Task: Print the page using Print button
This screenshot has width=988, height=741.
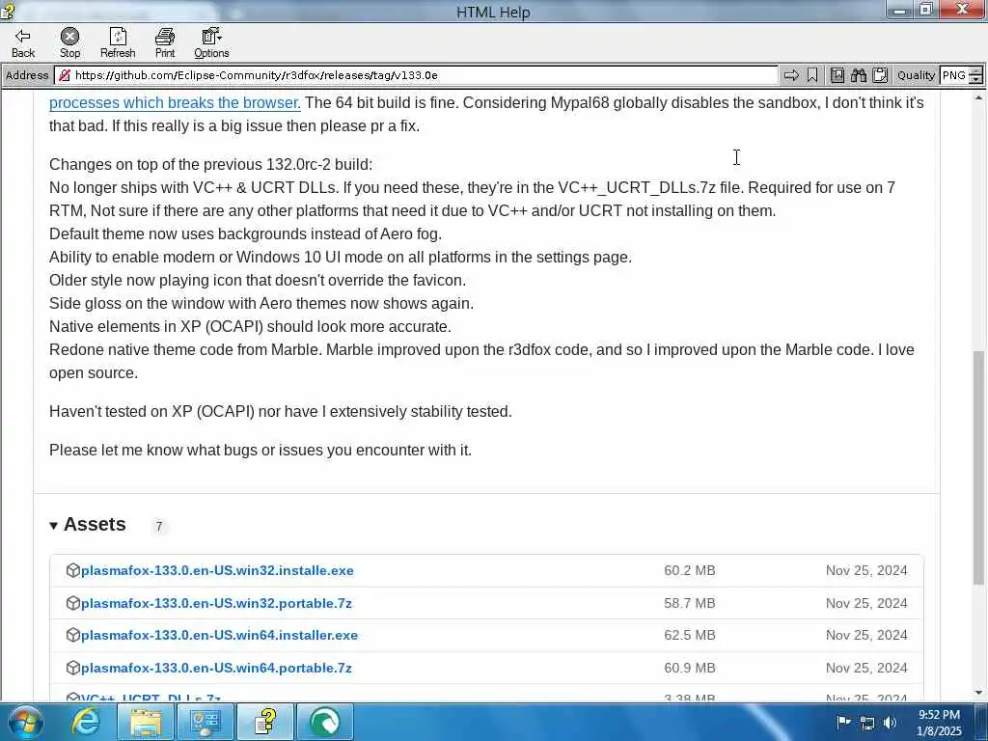Action: (165, 43)
